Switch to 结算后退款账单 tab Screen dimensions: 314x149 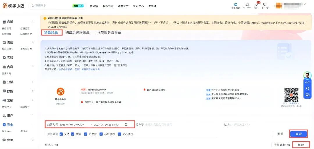[78, 33]
